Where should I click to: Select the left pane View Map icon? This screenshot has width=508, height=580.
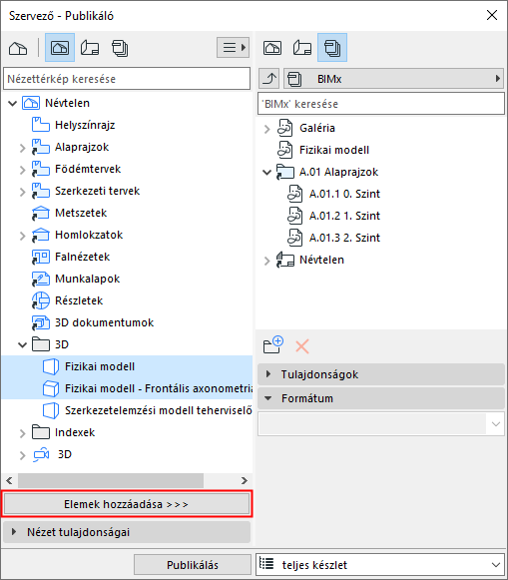[x=60, y=47]
